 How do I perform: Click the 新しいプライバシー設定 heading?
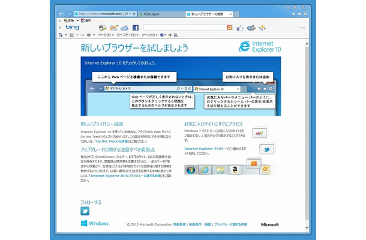102,124
